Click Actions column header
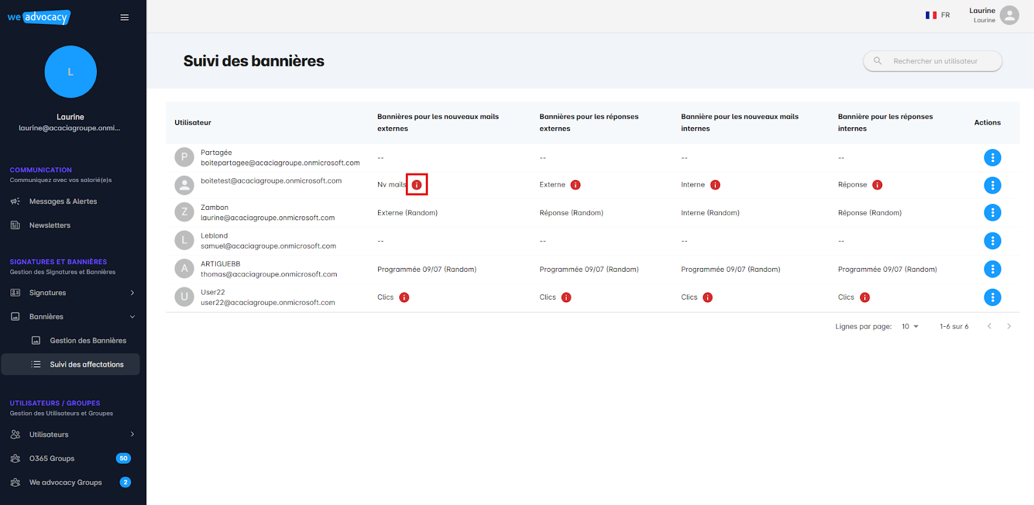Viewport: 1034px width, 505px height. [x=987, y=123]
